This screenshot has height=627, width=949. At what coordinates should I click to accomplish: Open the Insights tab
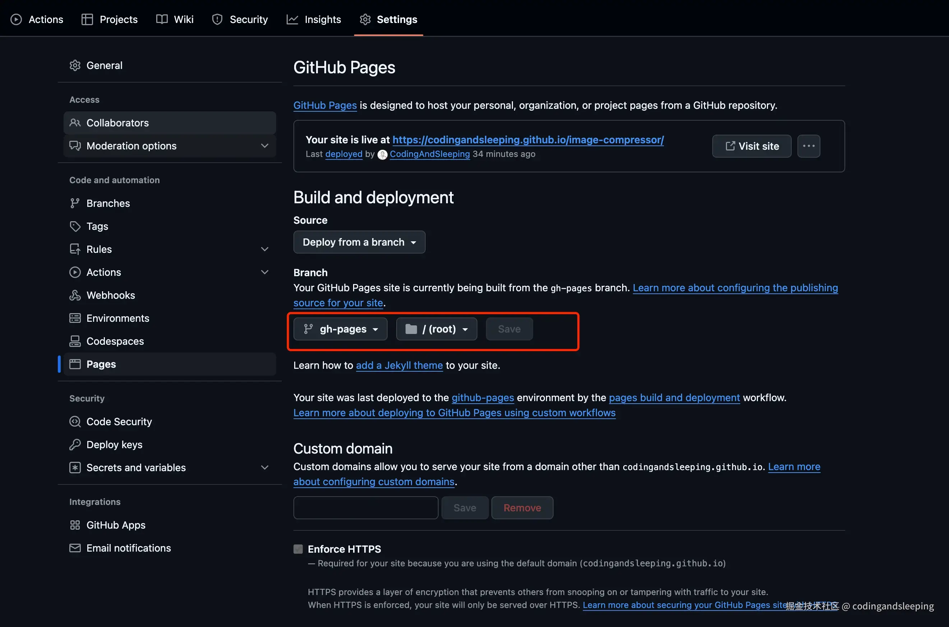point(314,19)
